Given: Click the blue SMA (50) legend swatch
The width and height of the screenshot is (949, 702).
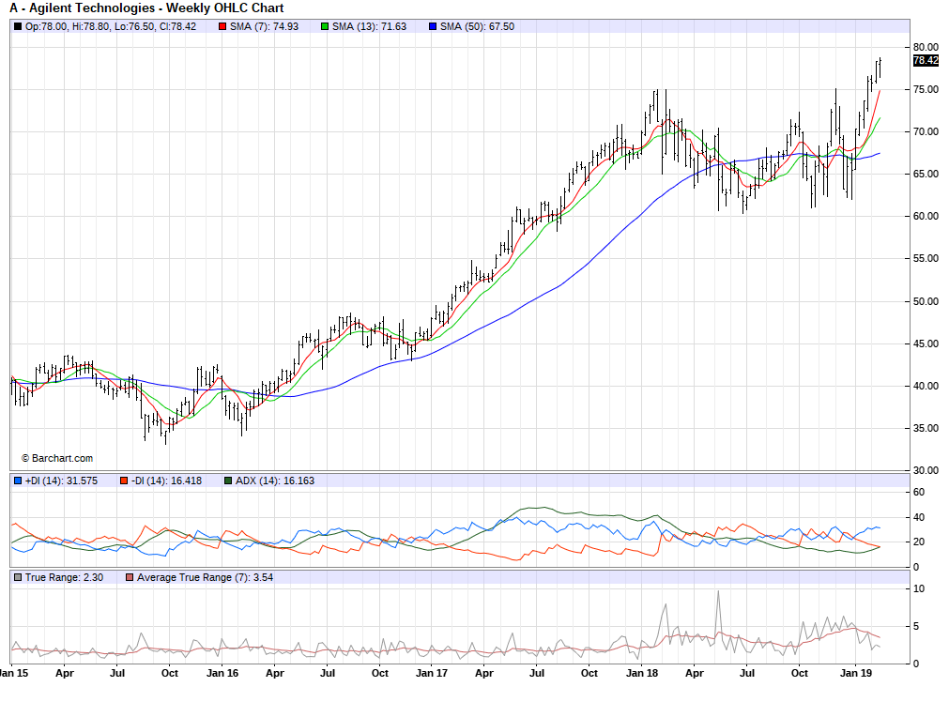Looking at the screenshot, I should tap(433, 26).
